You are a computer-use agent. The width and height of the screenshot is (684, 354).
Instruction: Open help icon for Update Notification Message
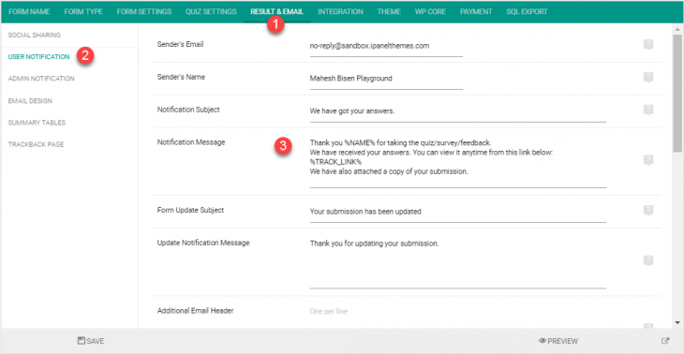648,260
